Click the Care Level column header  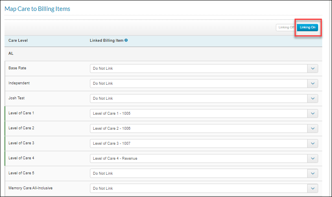[x=18, y=41]
